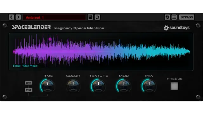Click the SpaceBlender title logo

pyautogui.click(x=31, y=27)
